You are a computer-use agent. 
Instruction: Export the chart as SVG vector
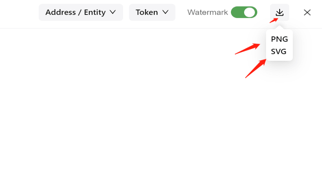click(x=278, y=52)
